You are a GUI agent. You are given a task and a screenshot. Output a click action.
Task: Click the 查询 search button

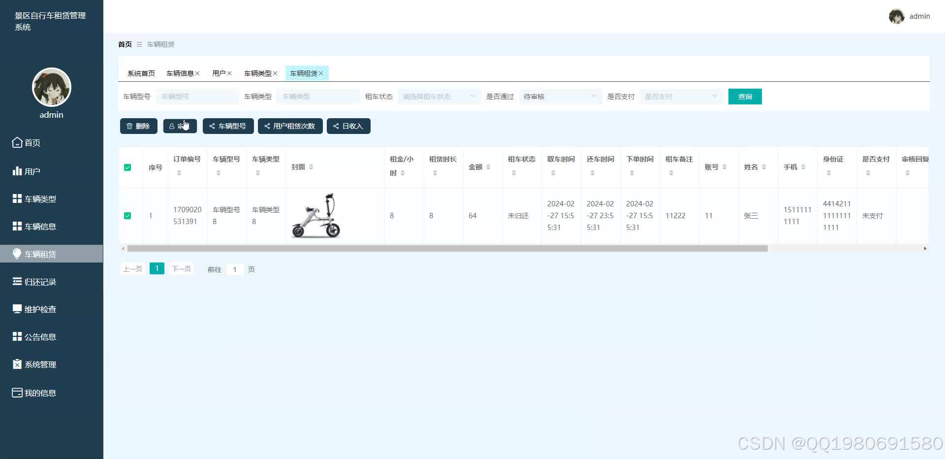point(745,96)
